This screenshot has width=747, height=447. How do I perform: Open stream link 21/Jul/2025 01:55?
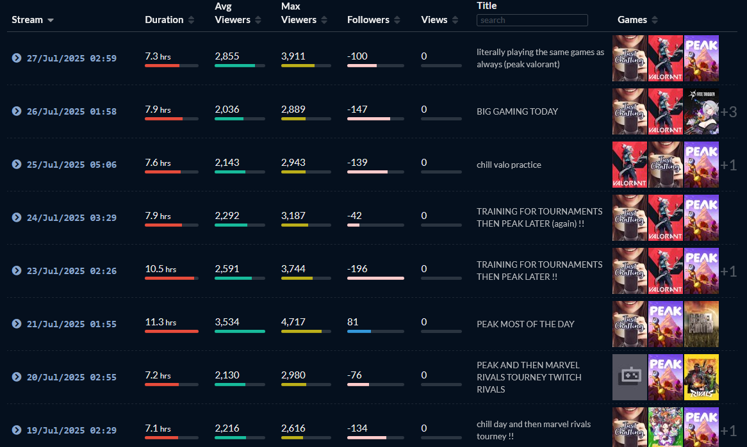[72, 323]
